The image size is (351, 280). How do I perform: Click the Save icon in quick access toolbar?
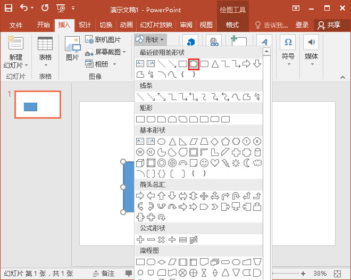pos(10,9)
